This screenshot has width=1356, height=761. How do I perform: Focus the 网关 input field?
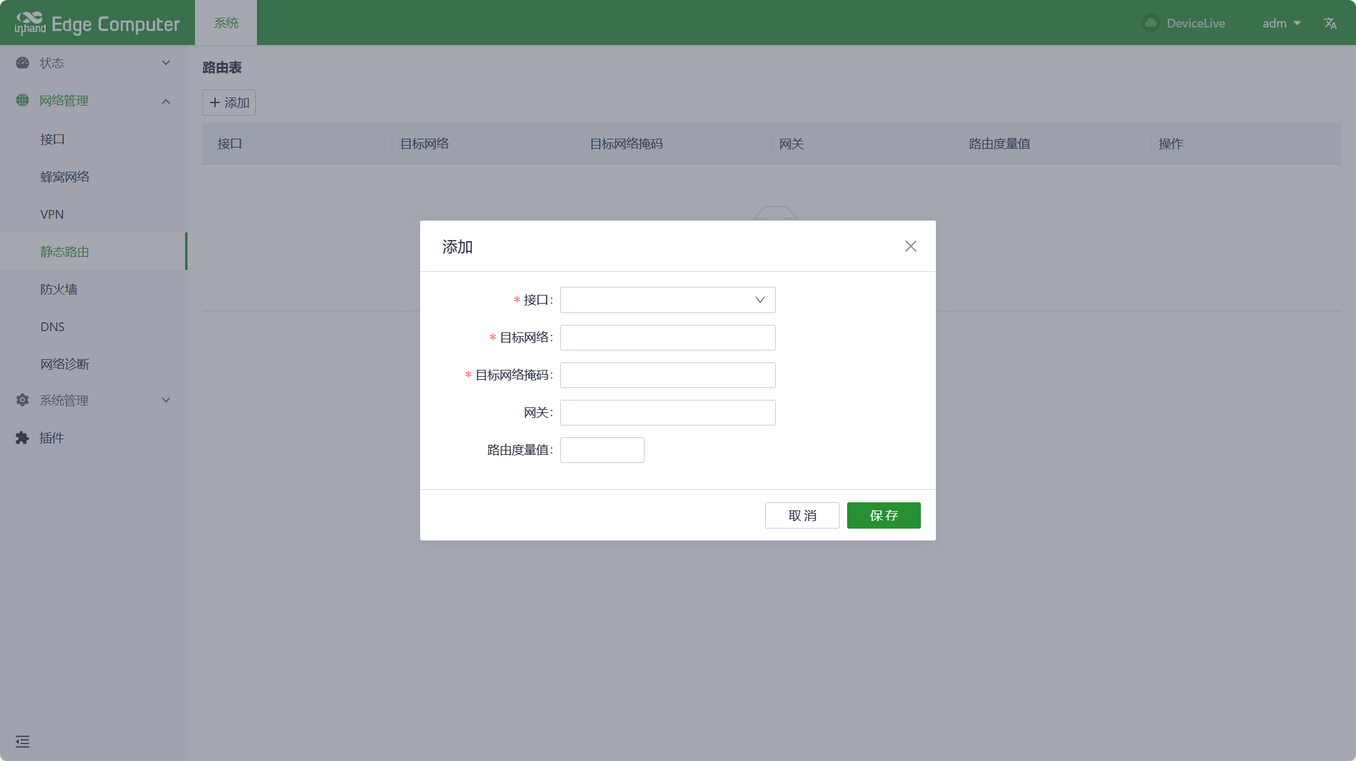pyautogui.click(x=668, y=412)
